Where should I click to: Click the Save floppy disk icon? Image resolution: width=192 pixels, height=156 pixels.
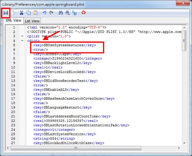click(5, 13)
